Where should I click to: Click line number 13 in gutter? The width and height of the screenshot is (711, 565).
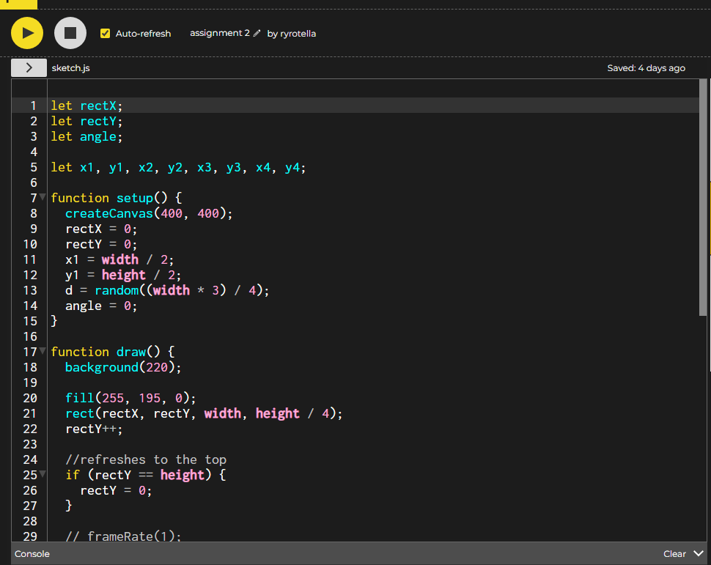pyautogui.click(x=29, y=290)
